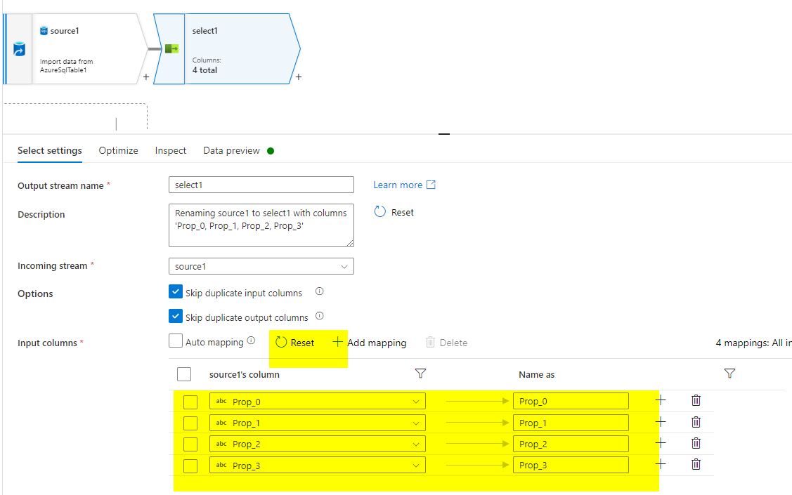The height and width of the screenshot is (495, 792).
Task: Open the Data preview tab
Action: click(x=231, y=150)
